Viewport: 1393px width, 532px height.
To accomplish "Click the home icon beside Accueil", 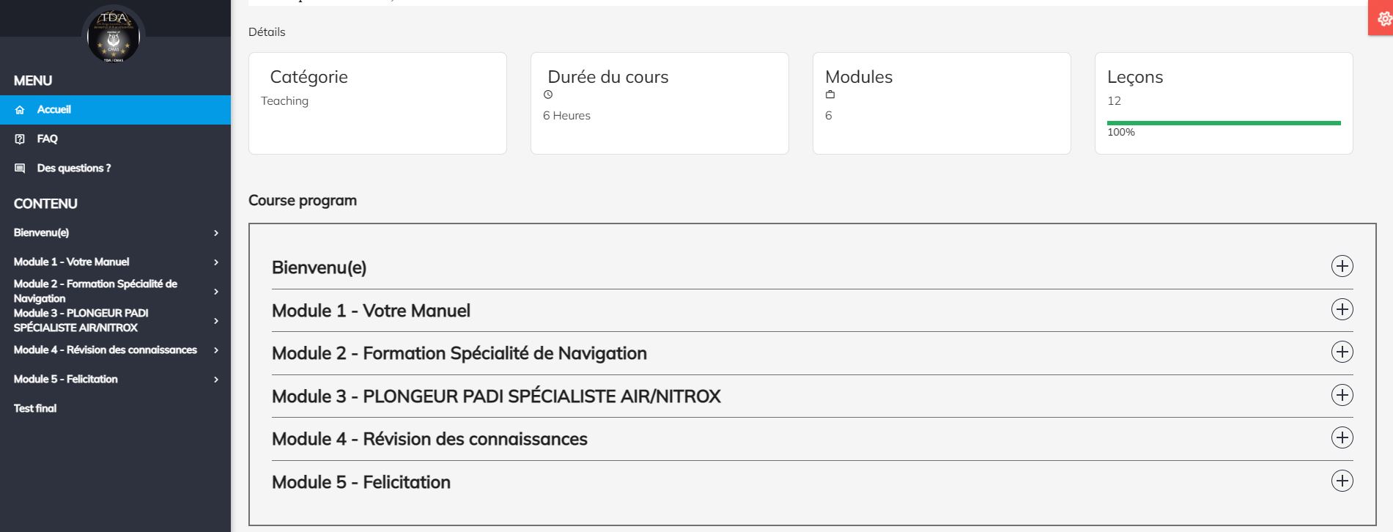I will click(x=19, y=110).
